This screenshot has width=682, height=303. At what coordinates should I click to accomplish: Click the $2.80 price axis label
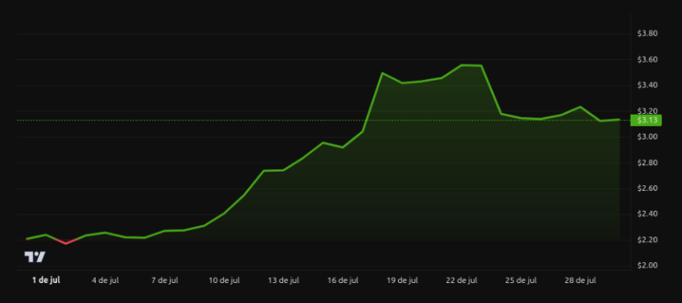pos(647,163)
